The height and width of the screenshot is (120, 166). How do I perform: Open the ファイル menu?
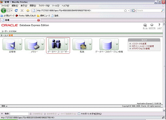[5, 5]
